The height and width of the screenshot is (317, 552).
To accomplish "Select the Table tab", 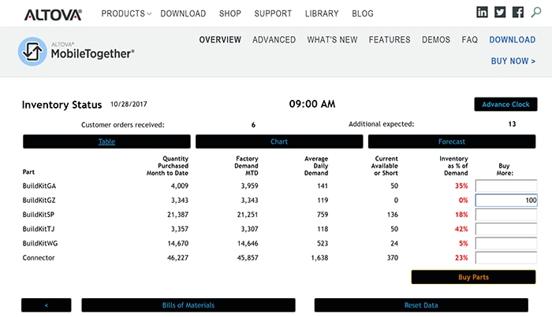I will pyautogui.click(x=106, y=142).
